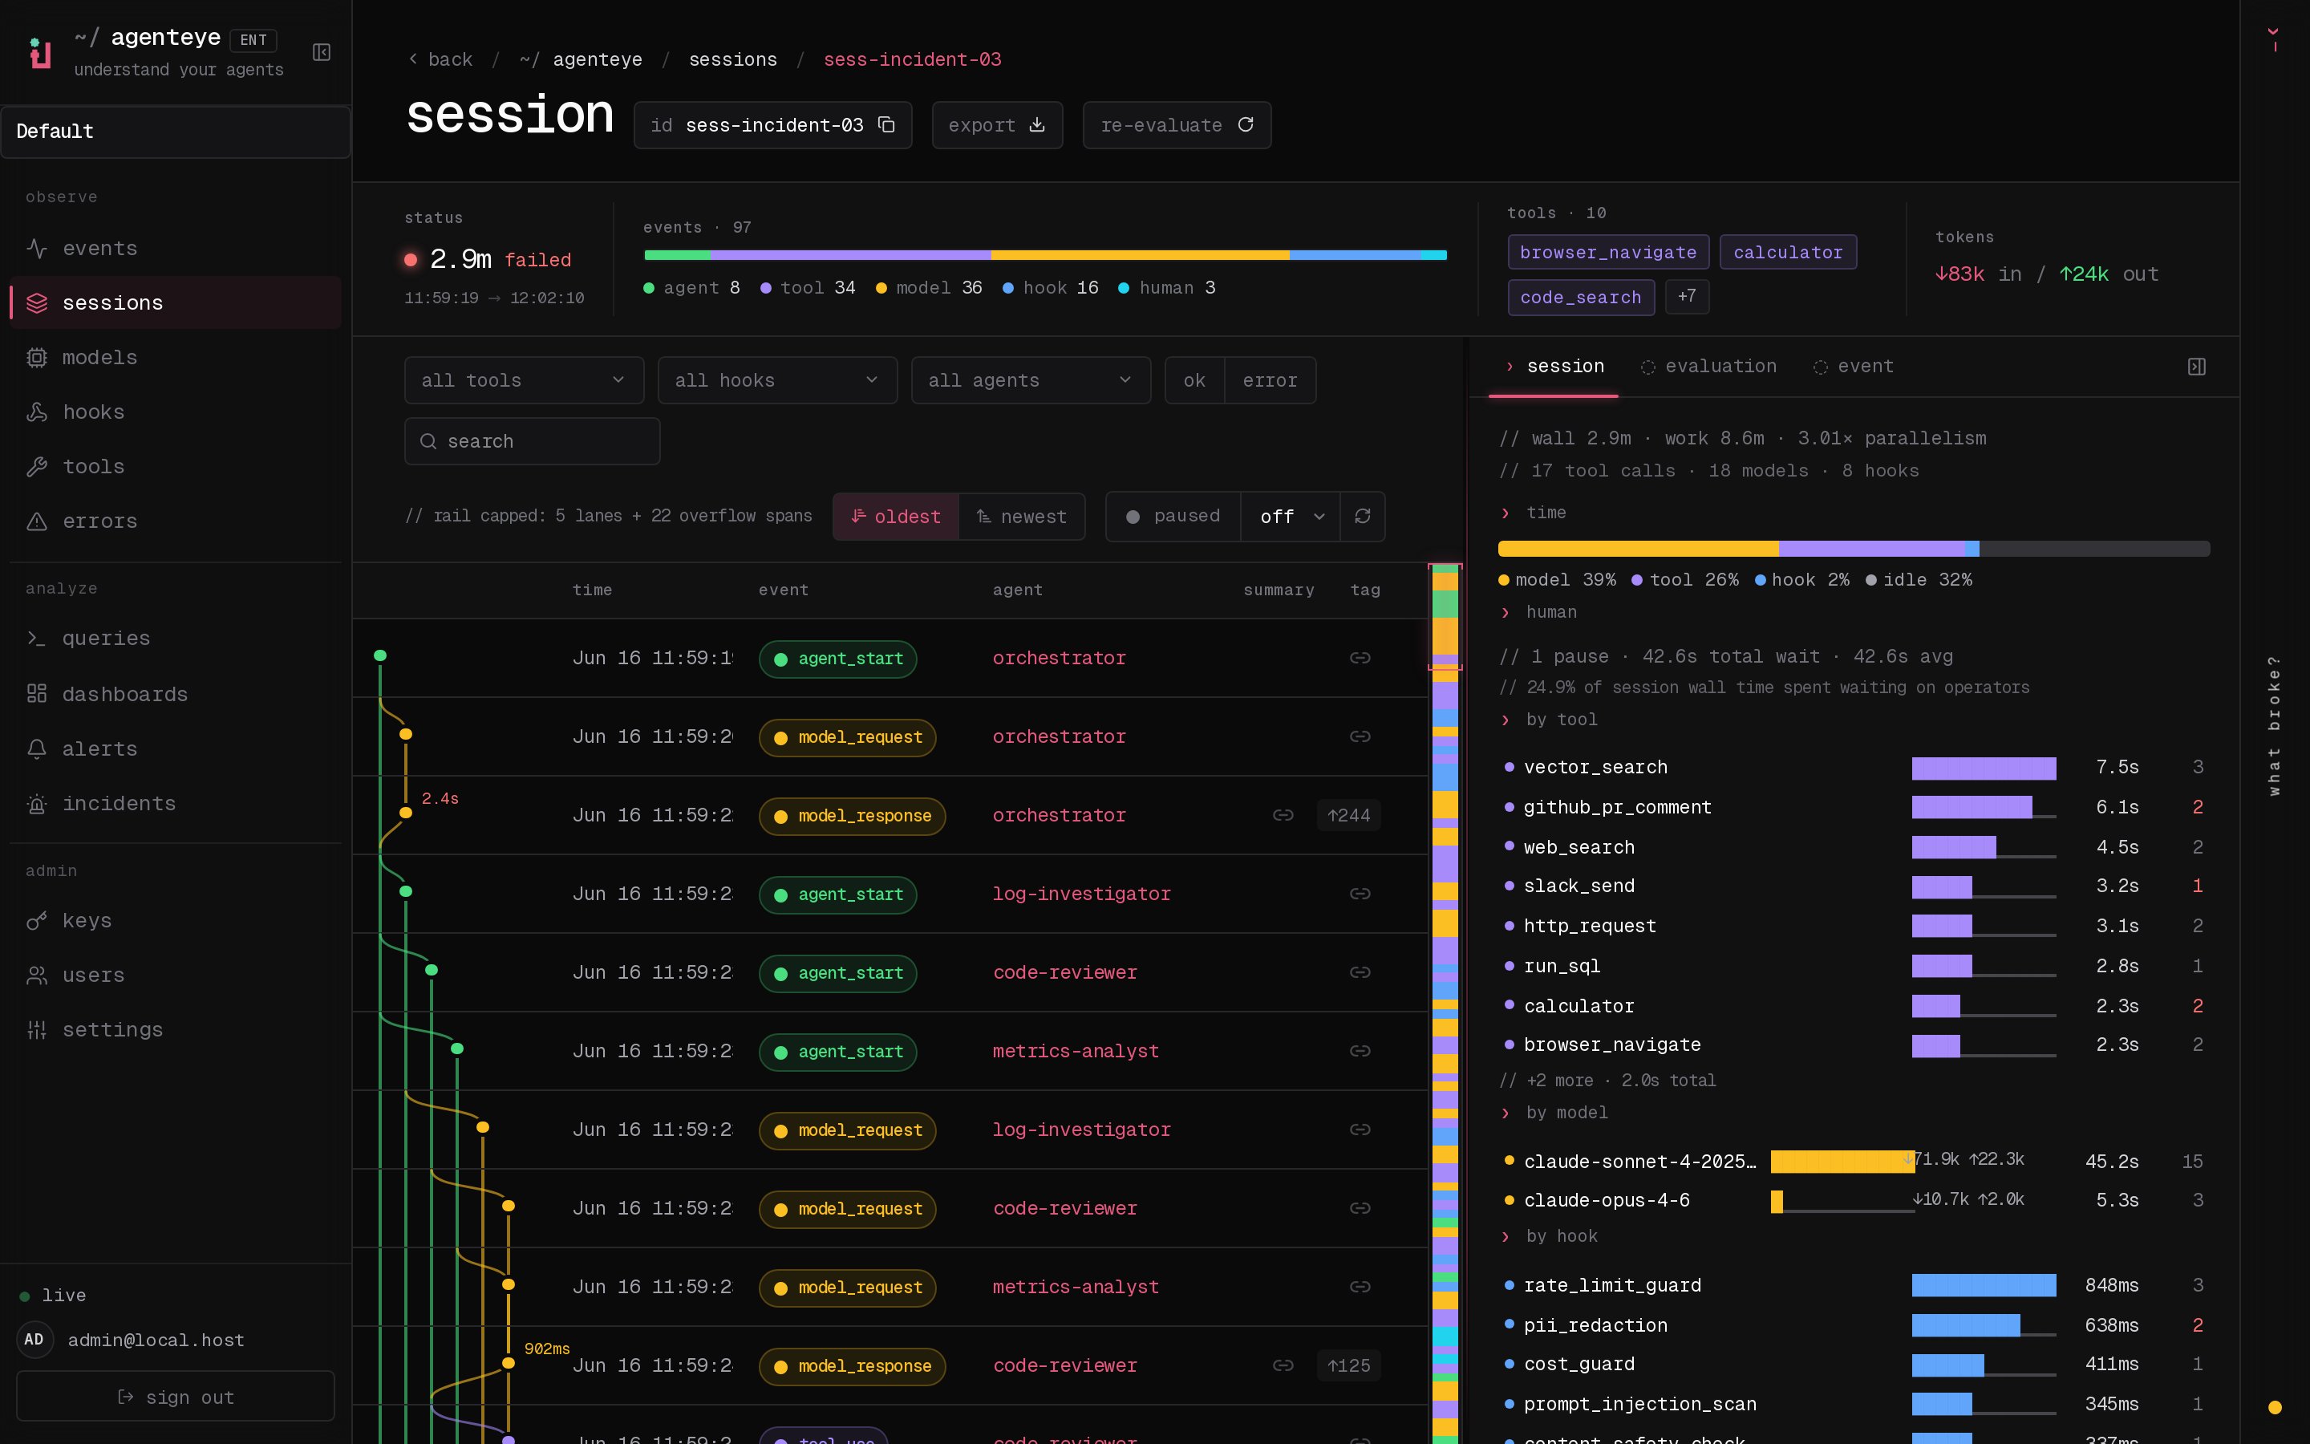Filter events by error status

pos(1270,380)
